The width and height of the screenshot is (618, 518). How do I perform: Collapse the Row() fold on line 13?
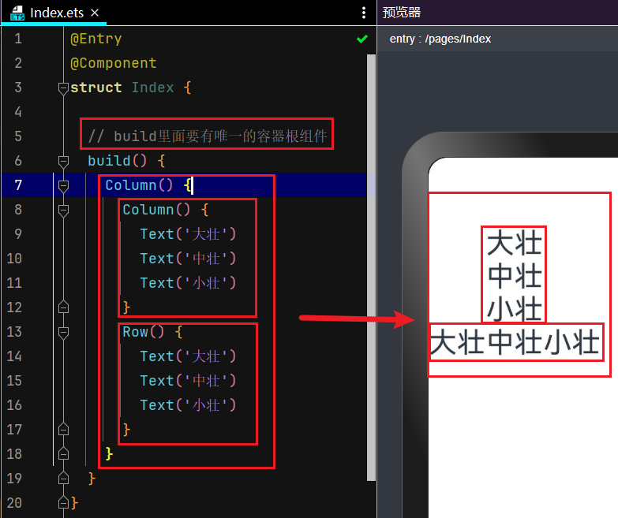point(63,333)
